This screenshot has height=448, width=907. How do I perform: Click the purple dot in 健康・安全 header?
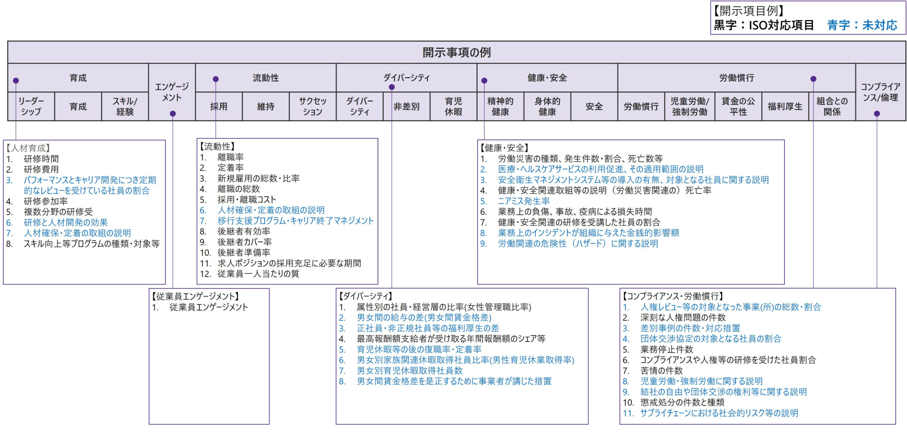(484, 81)
